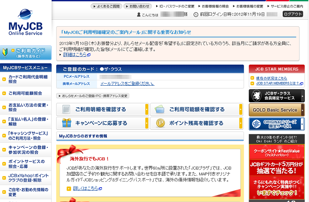Click メールアドレスをご登録ください link
The width and height of the screenshot is (309, 202).
[x=127, y=84]
